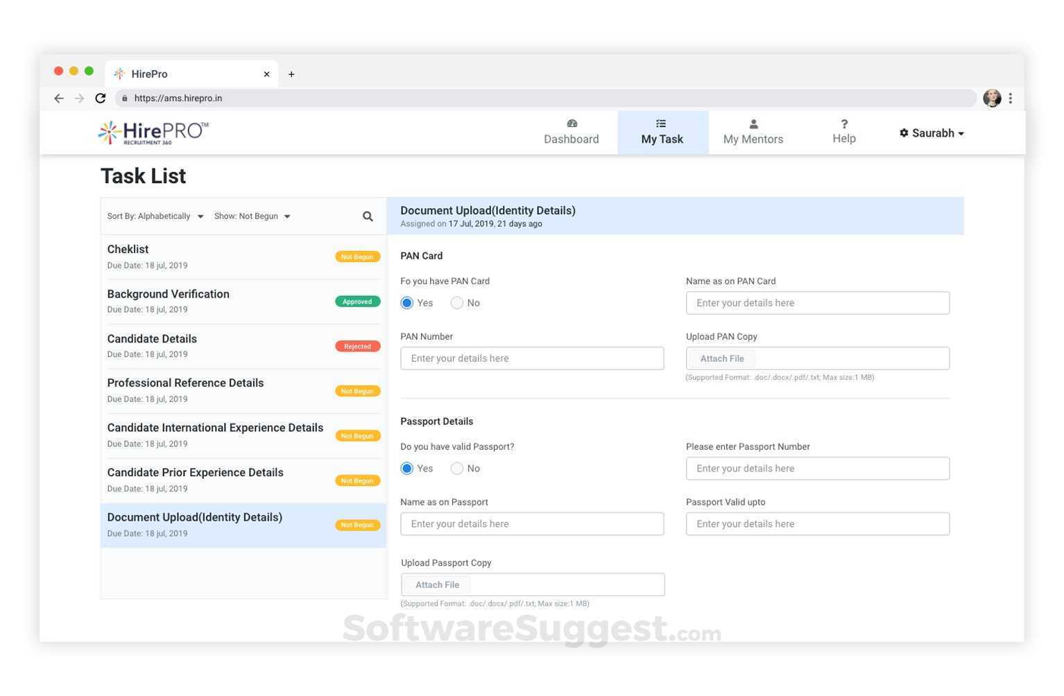Click the speedometer icon above Dashboard
The image size is (1064, 696).
pos(571,123)
